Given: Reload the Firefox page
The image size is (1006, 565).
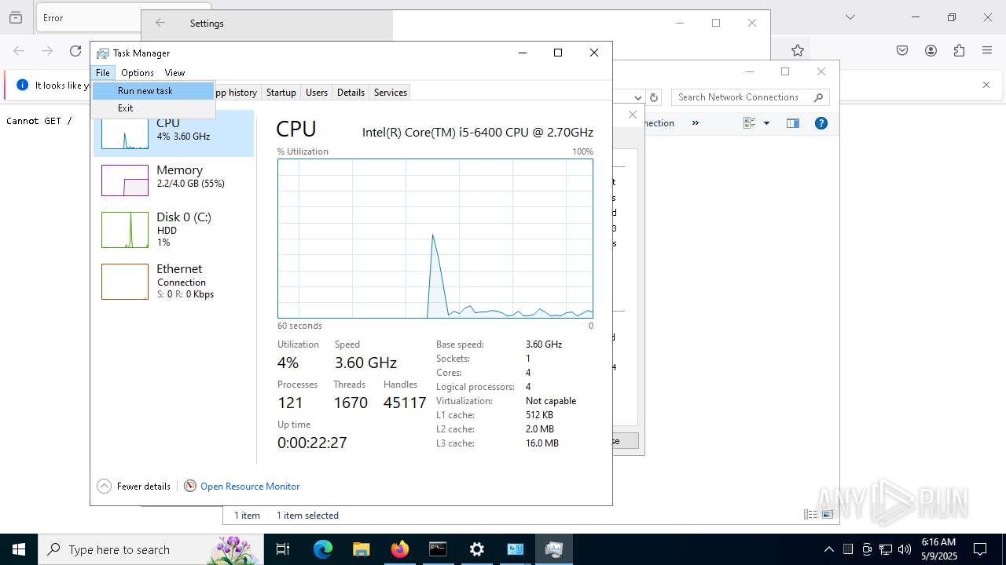Looking at the screenshot, I should coord(75,50).
